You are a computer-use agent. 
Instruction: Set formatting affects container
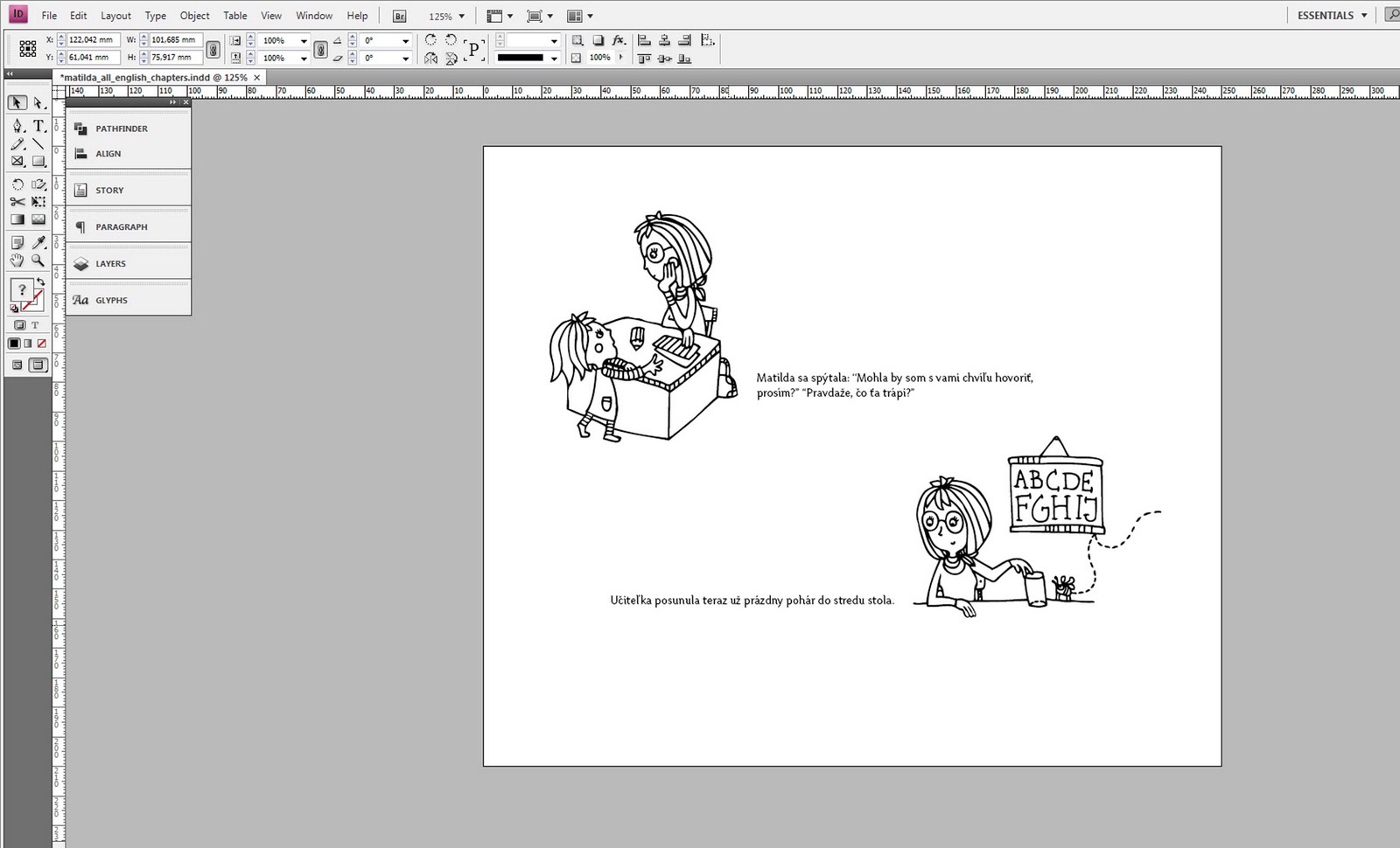click(20, 325)
